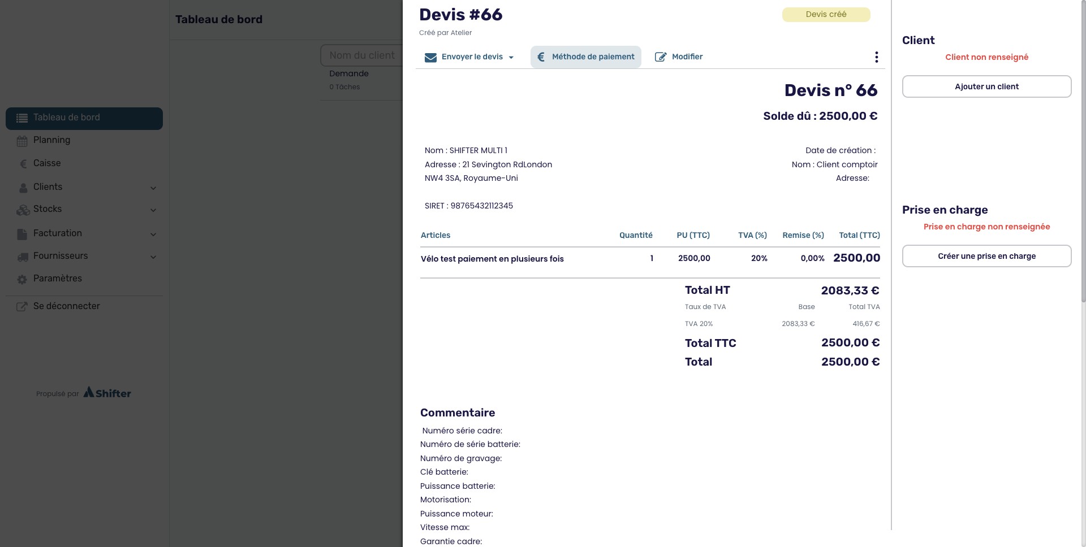Click the Modifier button
Screen dimensions: 1086x547
(x=679, y=57)
